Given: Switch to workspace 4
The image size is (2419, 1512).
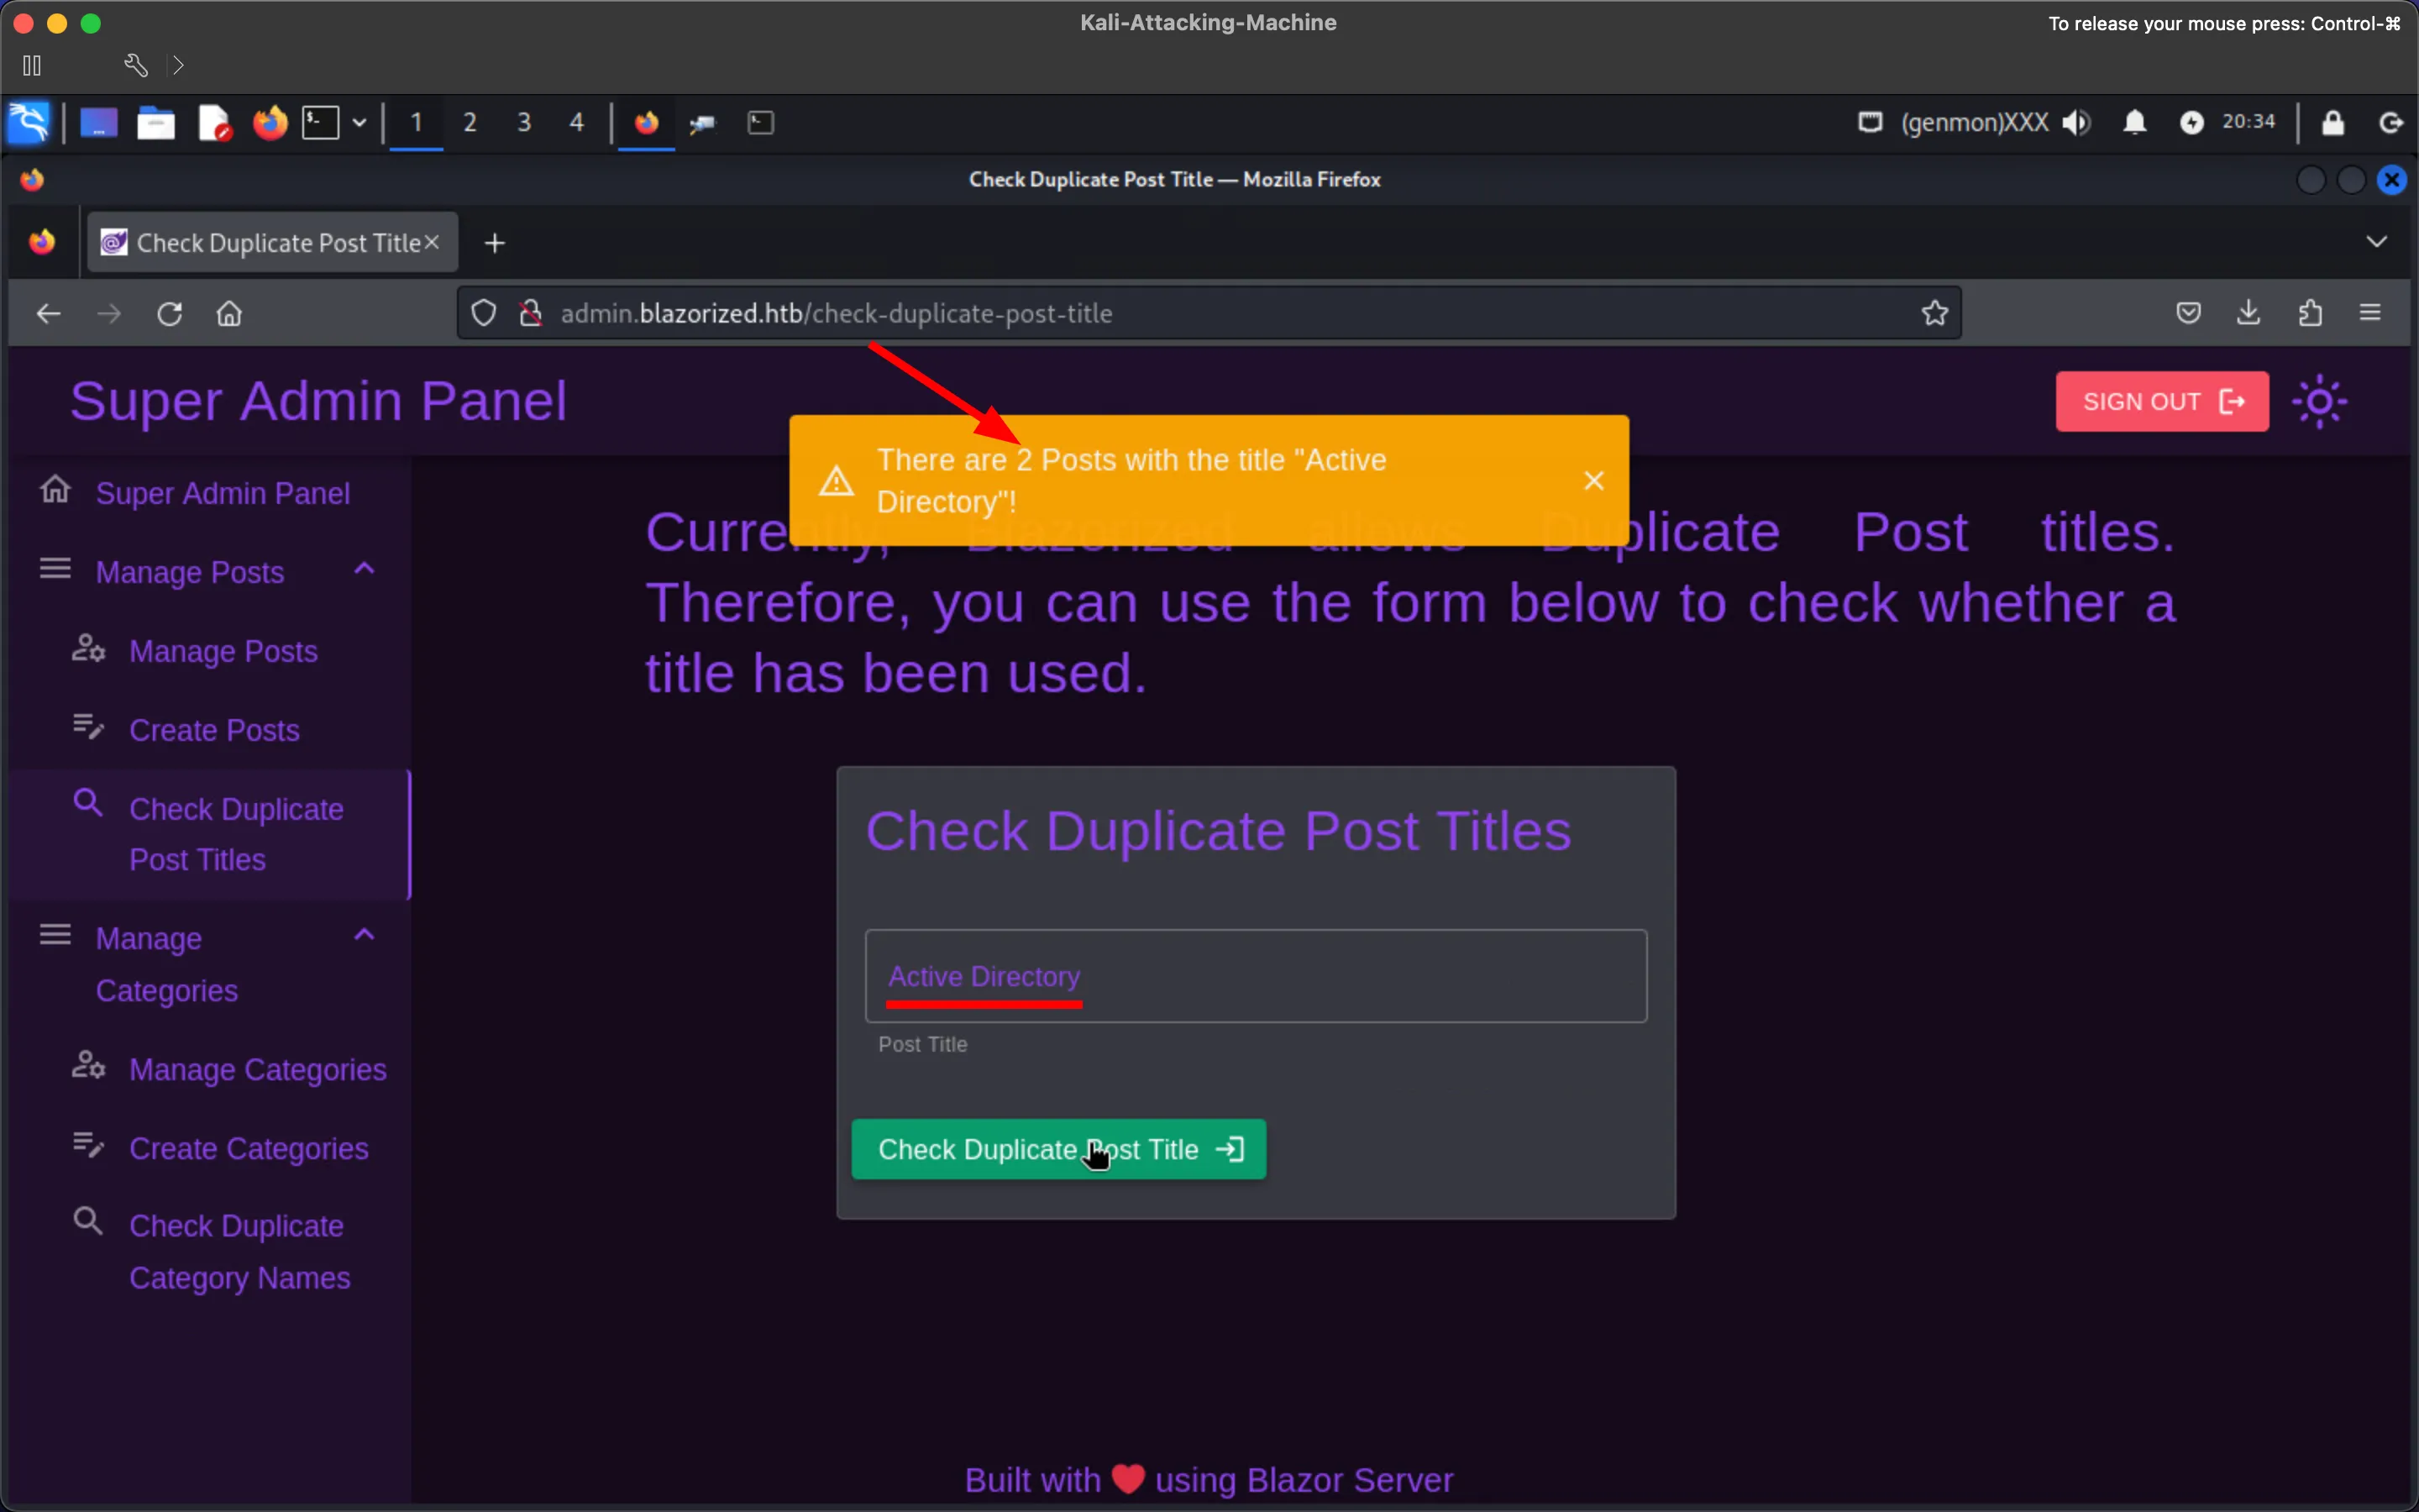Looking at the screenshot, I should tap(577, 123).
